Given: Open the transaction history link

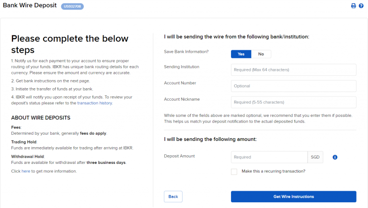Looking at the screenshot, I should point(95,103).
